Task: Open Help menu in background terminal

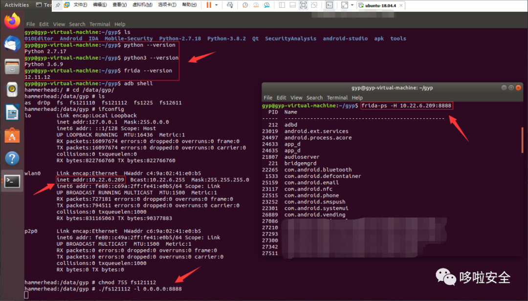Action: [120, 24]
